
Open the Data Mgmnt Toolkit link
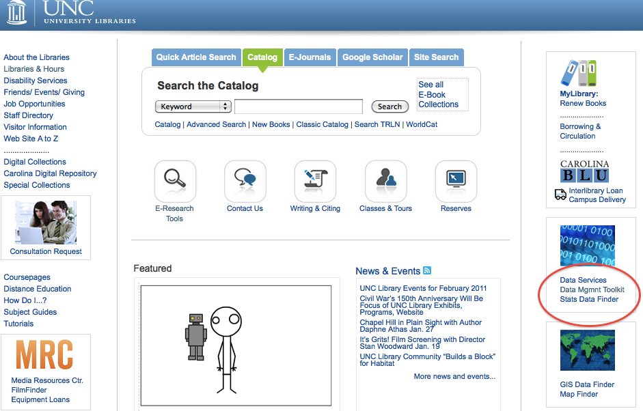pos(592,289)
